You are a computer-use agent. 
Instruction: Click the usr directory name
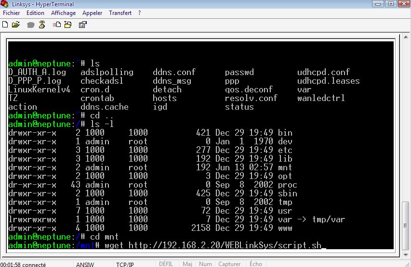pyautogui.click(x=285, y=211)
